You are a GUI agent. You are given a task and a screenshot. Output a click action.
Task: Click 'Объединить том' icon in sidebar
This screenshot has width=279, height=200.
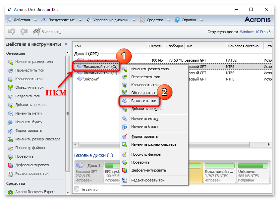coord(10,88)
